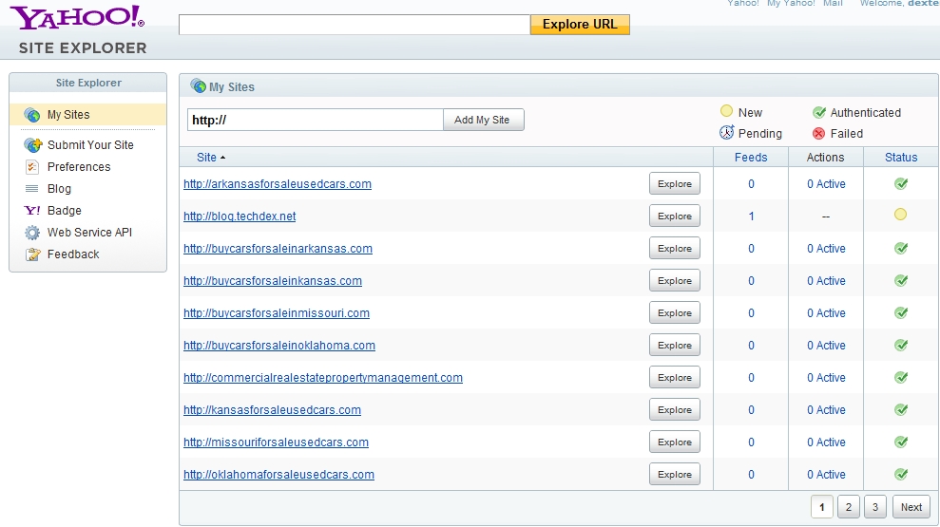Click current page 1 button
The height and width of the screenshot is (527, 940).
[822, 507]
